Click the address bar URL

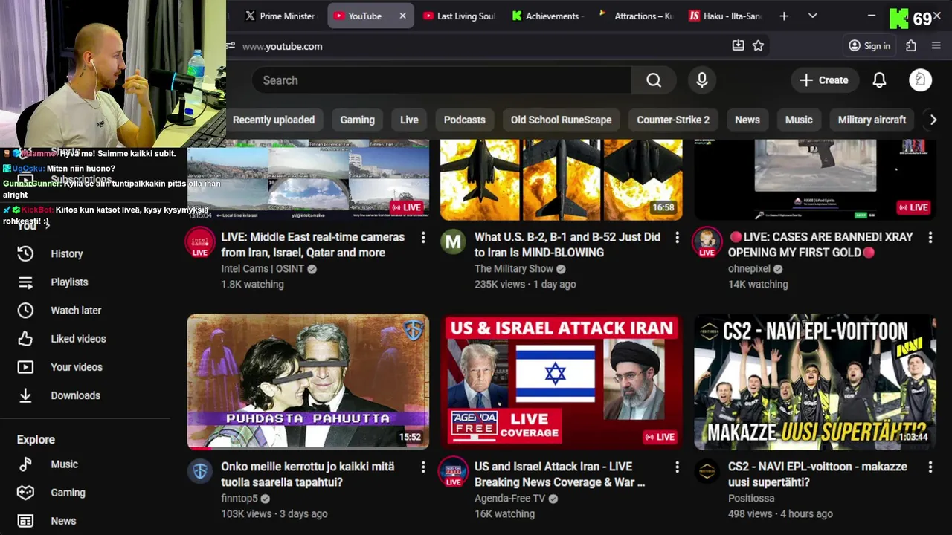tap(282, 46)
